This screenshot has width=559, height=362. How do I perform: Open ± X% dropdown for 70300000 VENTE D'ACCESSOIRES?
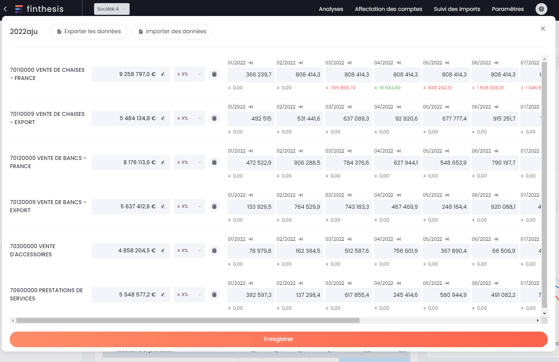click(189, 250)
